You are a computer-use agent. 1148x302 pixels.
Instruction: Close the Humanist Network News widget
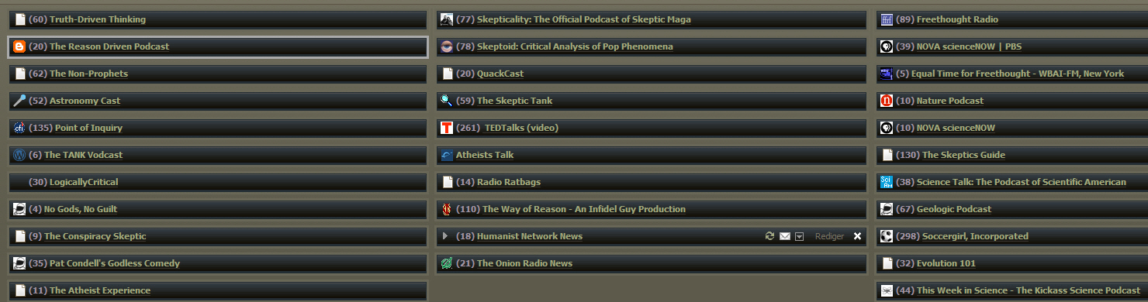857,236
